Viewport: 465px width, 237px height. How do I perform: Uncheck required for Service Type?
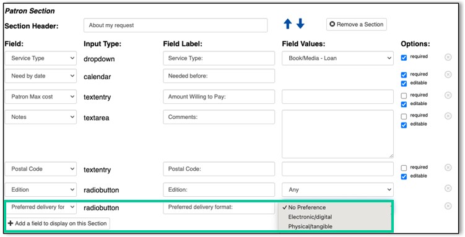tap(404, 58)
